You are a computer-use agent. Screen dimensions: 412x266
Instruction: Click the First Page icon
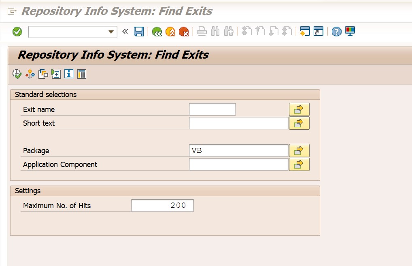[x=247, y=31]
